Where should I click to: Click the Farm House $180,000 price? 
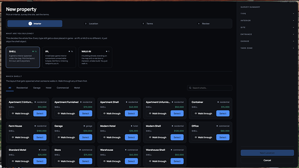click(42, 131)
